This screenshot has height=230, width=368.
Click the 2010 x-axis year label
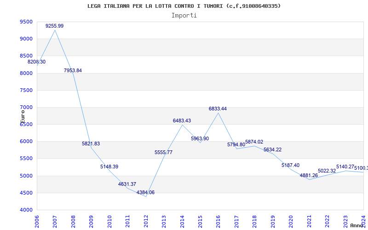[x=109, y=222]
